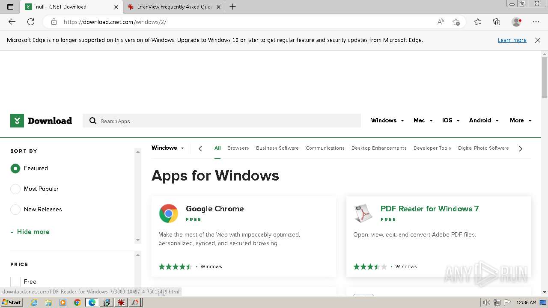This screenshot has width=548, height=308.
Task: Click the Google Chrome app icon
Action: pos(169,213)
